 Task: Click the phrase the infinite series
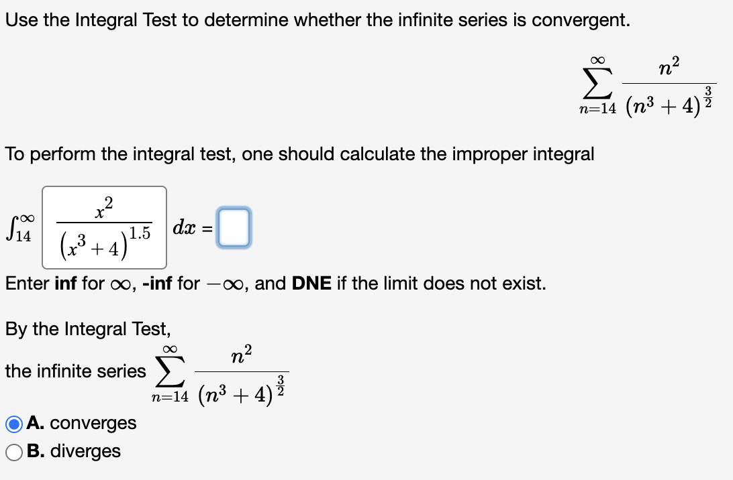75,371
